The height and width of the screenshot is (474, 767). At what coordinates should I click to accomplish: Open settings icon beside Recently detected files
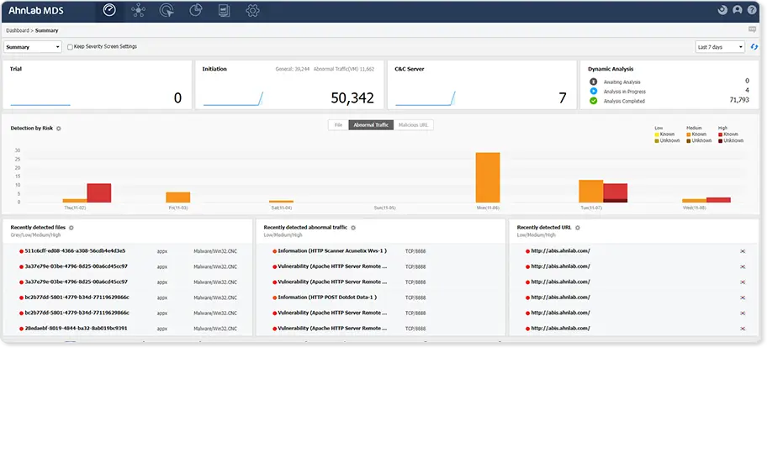pos(71,228)
